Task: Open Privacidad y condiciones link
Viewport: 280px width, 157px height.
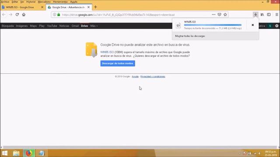Action: point(153,77)
